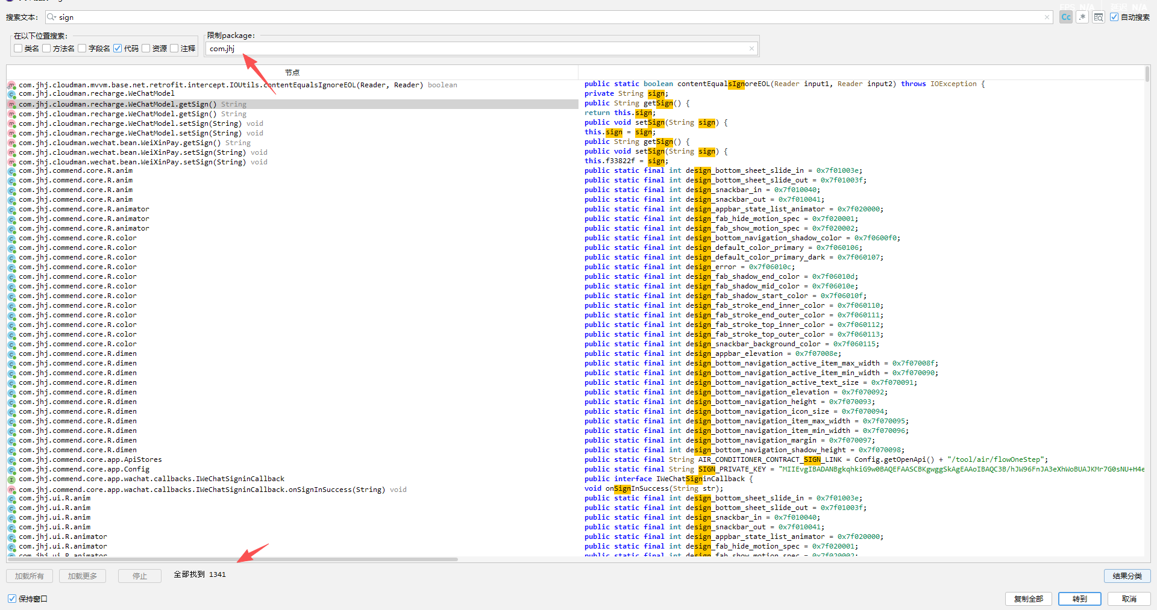Viewport: 1157px width, 610px height.
Task: Enable the 类名 class name checkbox
Action: (x=18, y=49)
